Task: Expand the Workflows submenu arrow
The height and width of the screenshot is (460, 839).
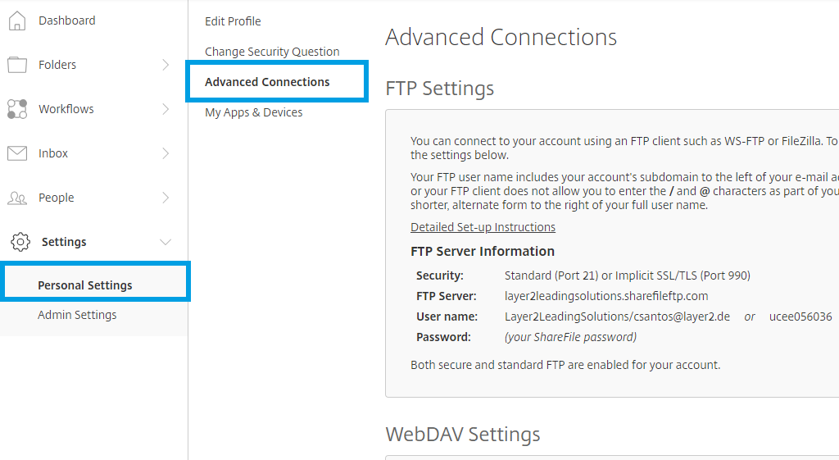Action: pyautogui.click(x=166, y=109)
